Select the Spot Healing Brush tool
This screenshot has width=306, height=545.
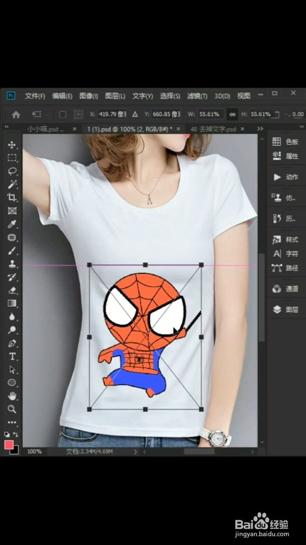[12, 237]
